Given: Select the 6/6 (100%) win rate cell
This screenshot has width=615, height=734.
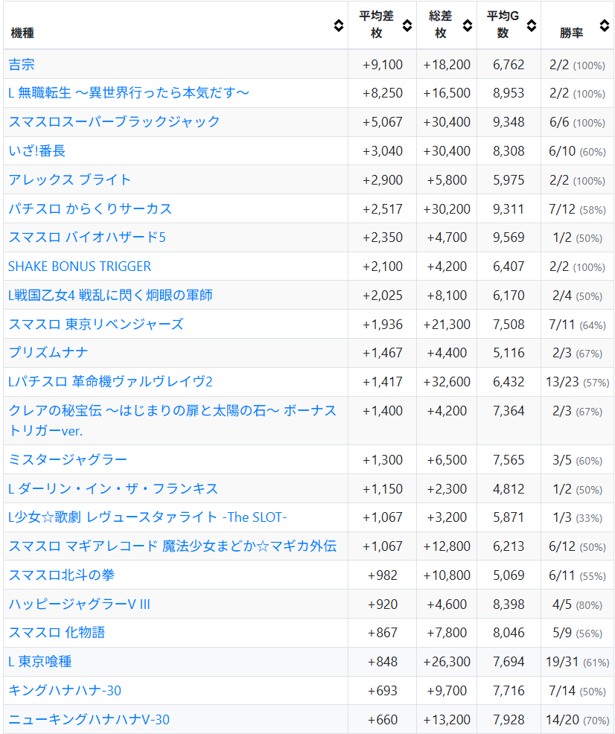Looking at the screenshot, I should [x=577, y=122].
